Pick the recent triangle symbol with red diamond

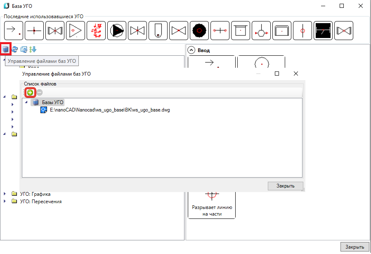pos(76,31)
